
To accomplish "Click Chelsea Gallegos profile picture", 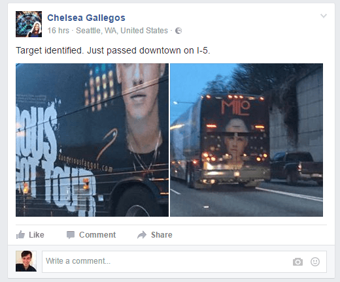I will (29, 24).
